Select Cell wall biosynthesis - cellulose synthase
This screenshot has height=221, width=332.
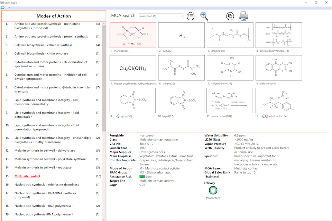tap(43, 45)
